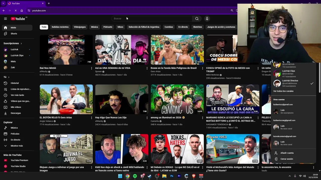Switch to luizbarriozz@gmail.com Luis account
The width and height of the screenshot is (321, 180).
click(x=293, y=111)
